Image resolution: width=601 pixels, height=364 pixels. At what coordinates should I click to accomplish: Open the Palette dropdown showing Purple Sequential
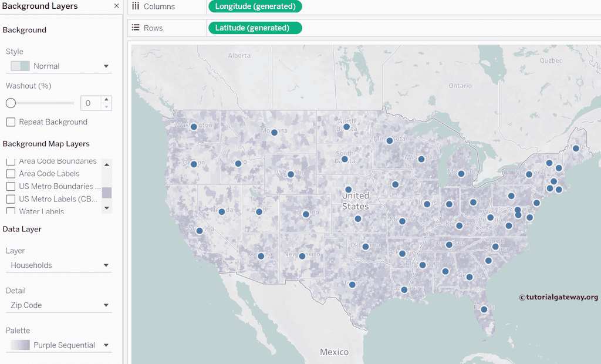click(59, 345)
